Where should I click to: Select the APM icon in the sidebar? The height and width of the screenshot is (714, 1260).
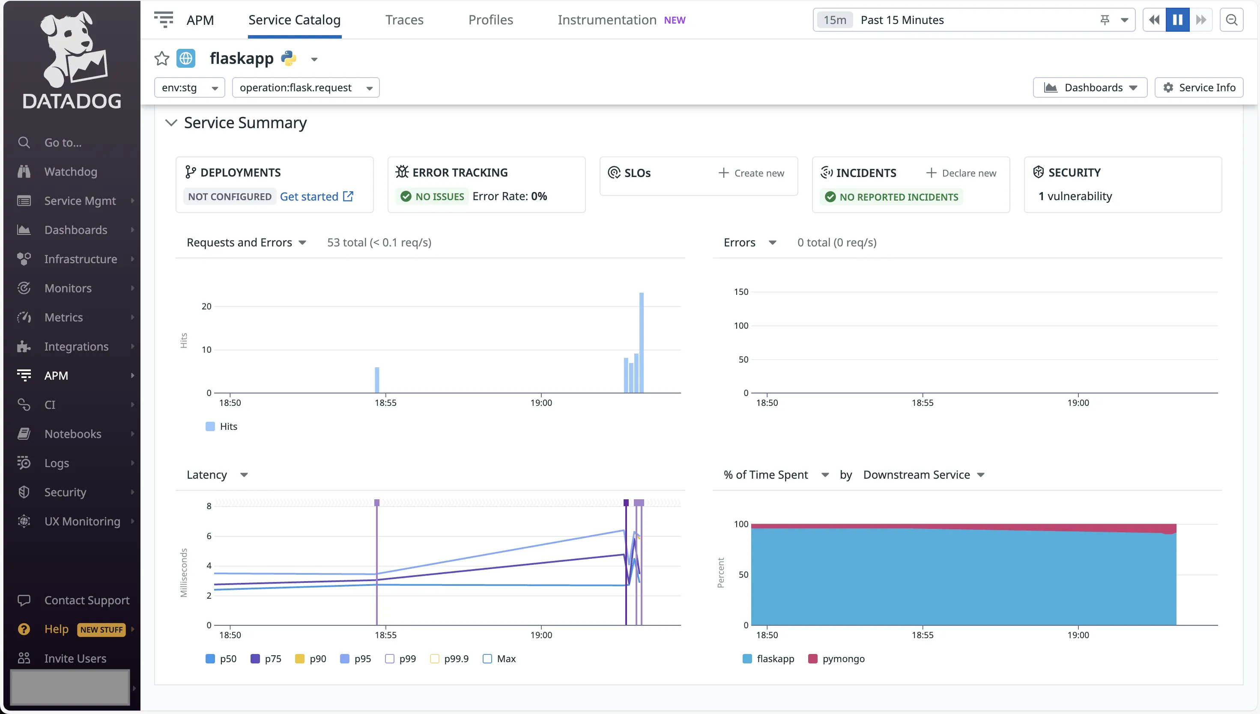[x=24, y=375]
